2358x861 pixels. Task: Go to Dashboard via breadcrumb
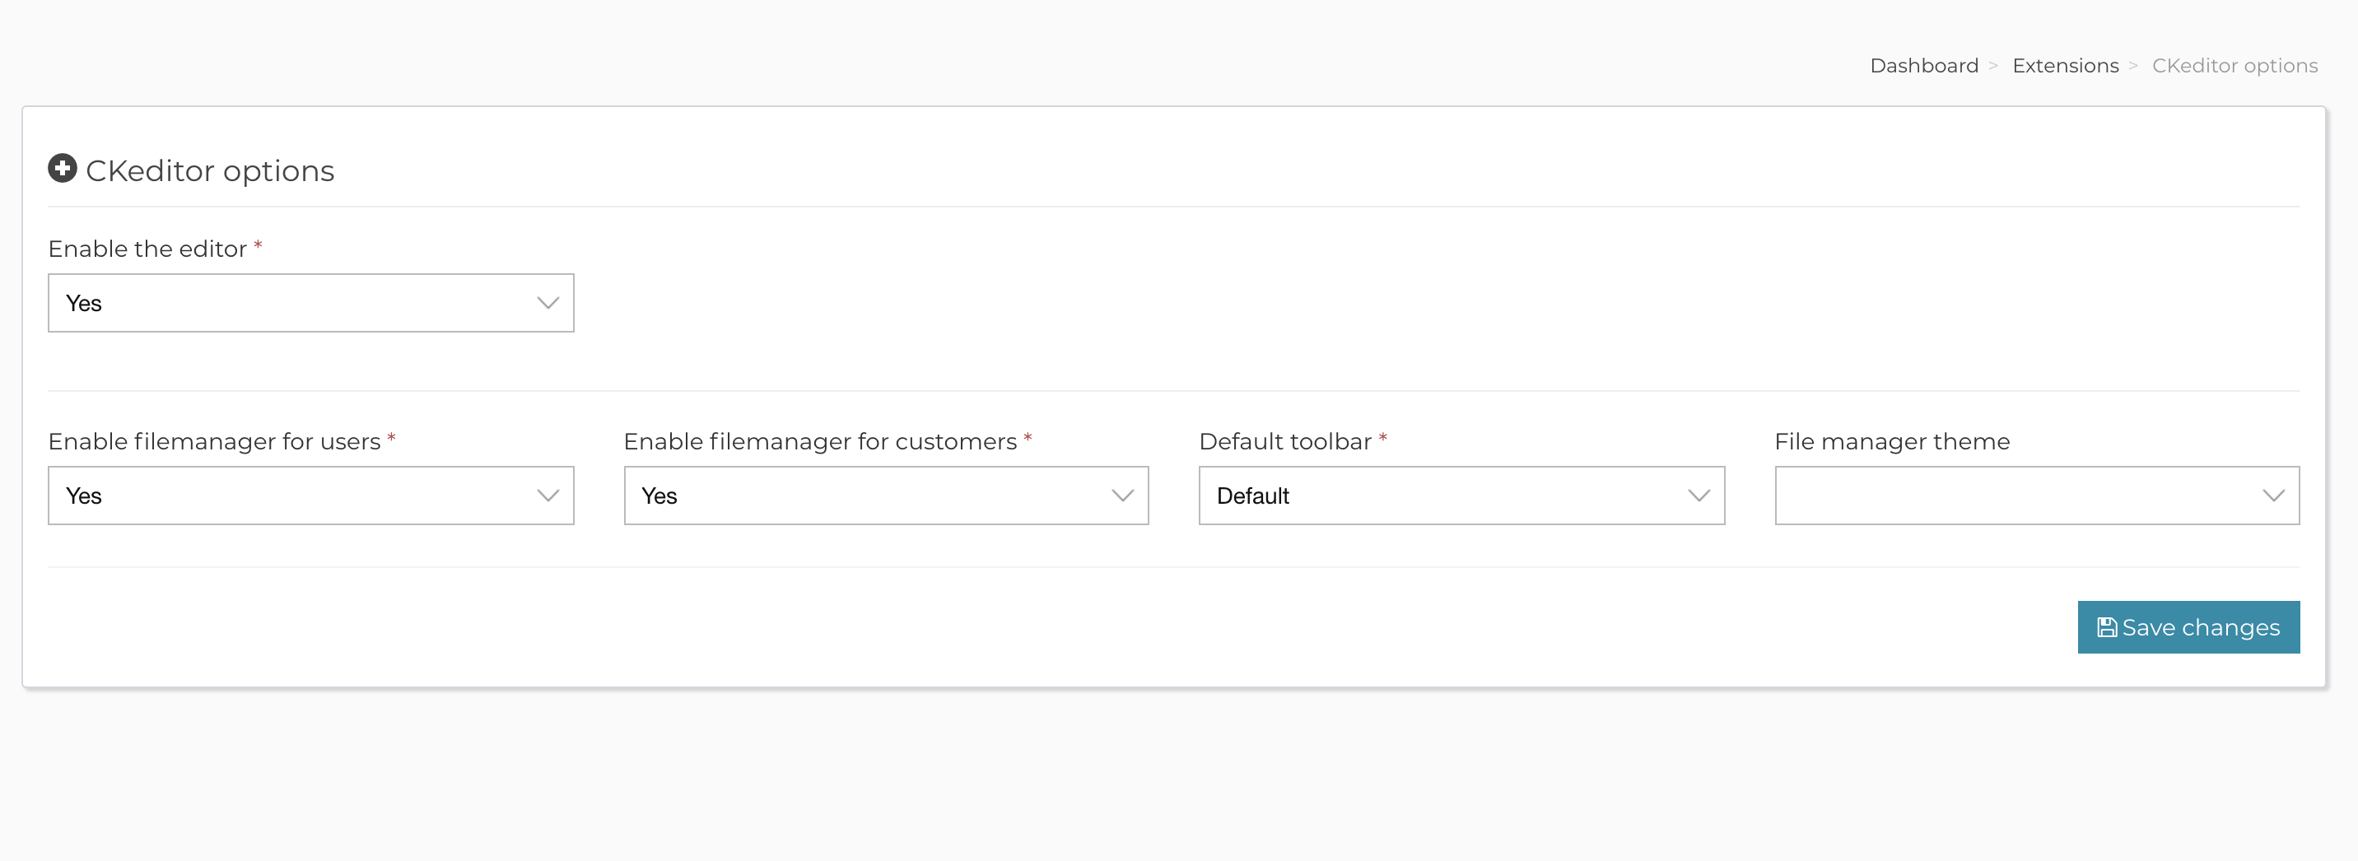click(1924, 66)
